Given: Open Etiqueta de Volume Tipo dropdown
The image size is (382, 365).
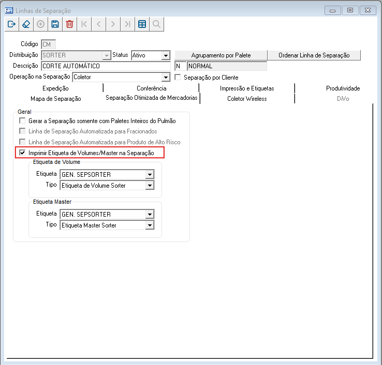Looking at the screenshot, I should 150,186.
